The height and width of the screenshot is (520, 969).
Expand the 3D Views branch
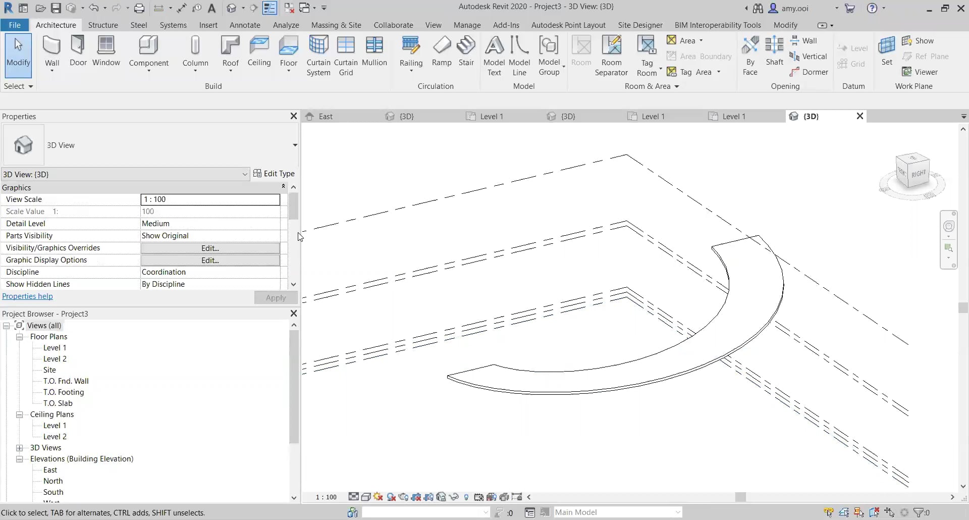[x=20, y=448]
